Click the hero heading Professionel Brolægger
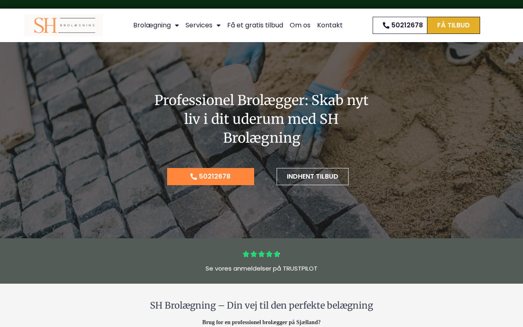523x327 pixels. coord(261,119)
